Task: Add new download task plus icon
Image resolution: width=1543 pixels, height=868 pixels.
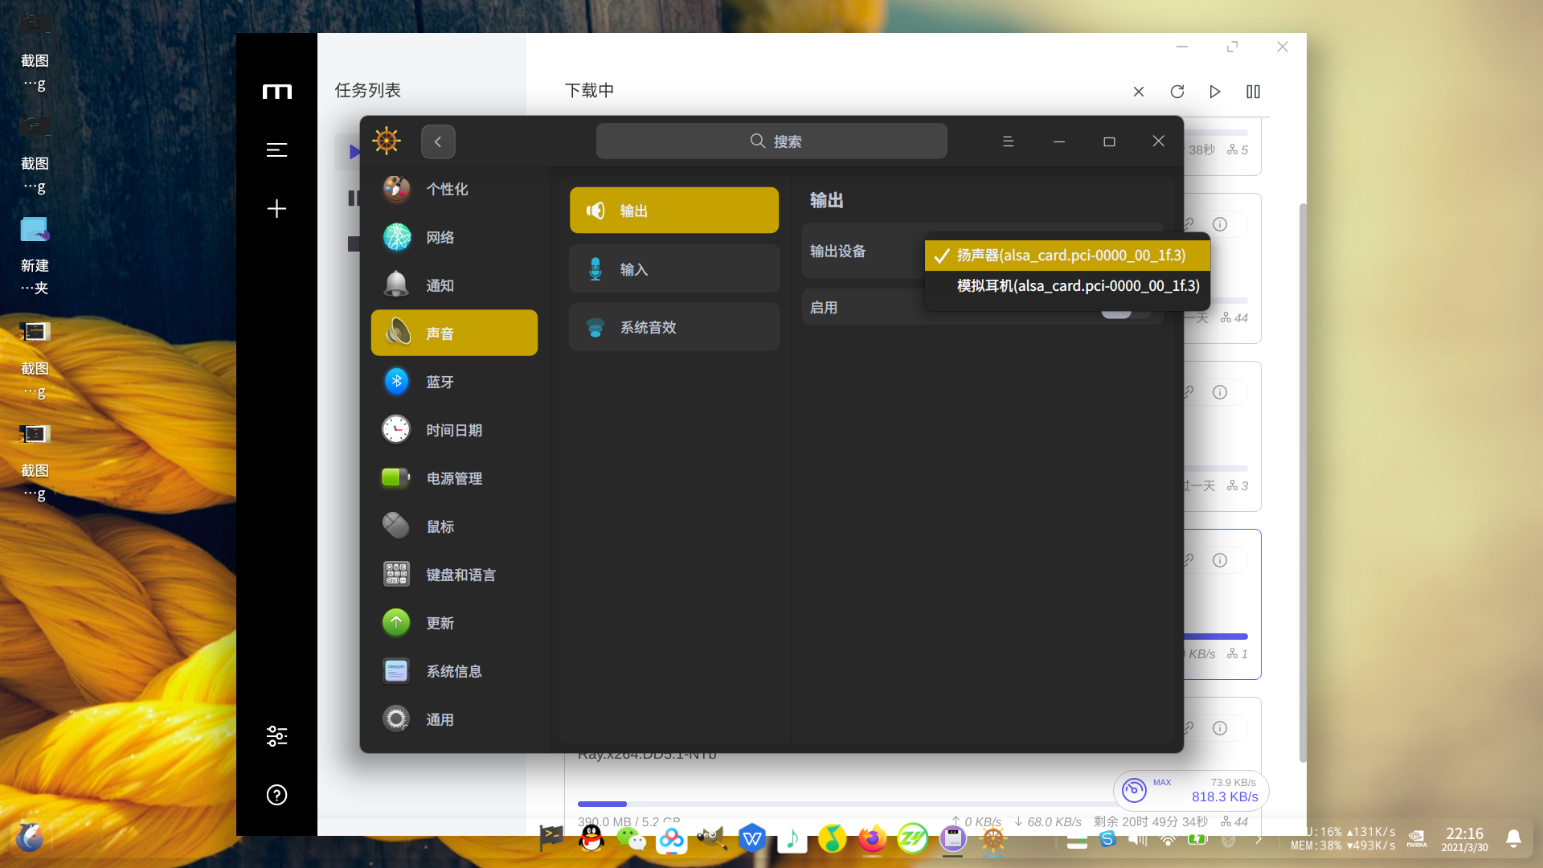Action: coord(276,209)
